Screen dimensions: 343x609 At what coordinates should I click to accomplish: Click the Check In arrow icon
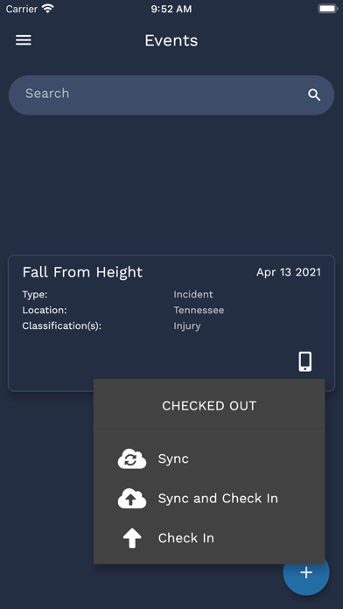(x=132, y=538)
